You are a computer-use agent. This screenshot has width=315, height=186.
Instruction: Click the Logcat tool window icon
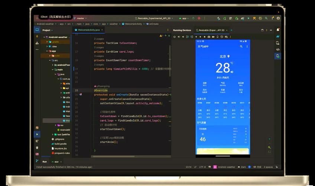click(37, 141)
